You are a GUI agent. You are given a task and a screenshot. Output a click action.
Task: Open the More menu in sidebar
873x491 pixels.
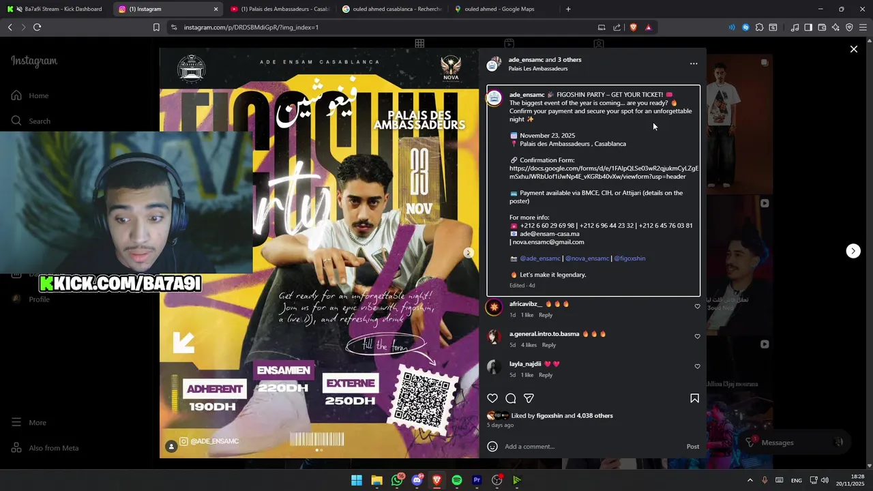[29, 423]
